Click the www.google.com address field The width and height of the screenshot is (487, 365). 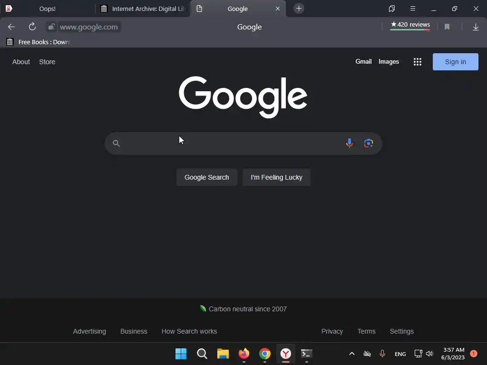pyautogui.click(x=89, y=27)
